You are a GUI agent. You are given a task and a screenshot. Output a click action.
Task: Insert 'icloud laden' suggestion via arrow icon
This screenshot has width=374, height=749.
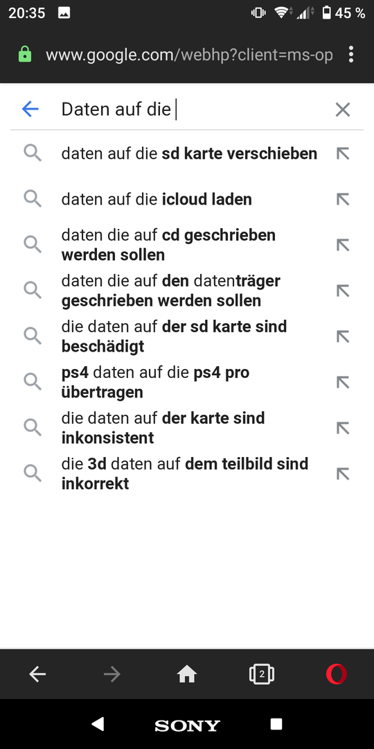(343, 199)
